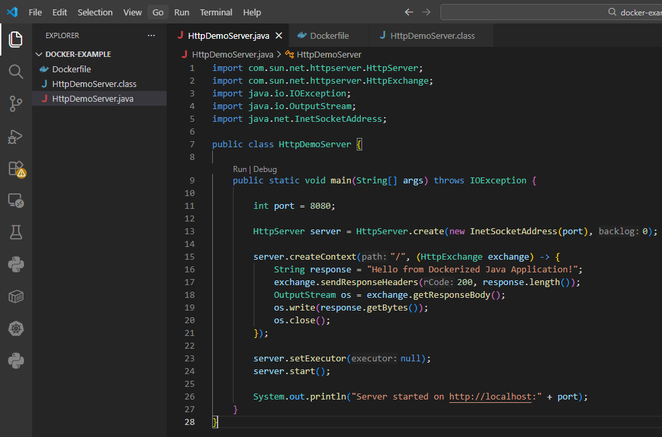The image size is (662, 437).
Task: Open the Testing flask view
Action: click(x=16, y=232)
